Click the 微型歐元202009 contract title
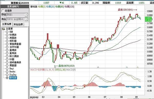The height and width of the screenshot is (99, 154). 20,3
